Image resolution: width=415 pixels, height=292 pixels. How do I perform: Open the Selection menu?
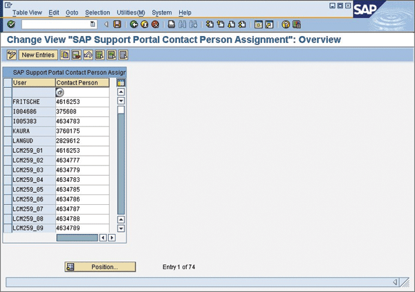98,12
